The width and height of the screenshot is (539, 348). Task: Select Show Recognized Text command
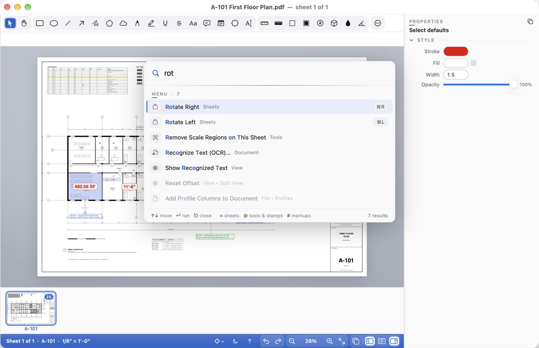[x=269, y=168]
